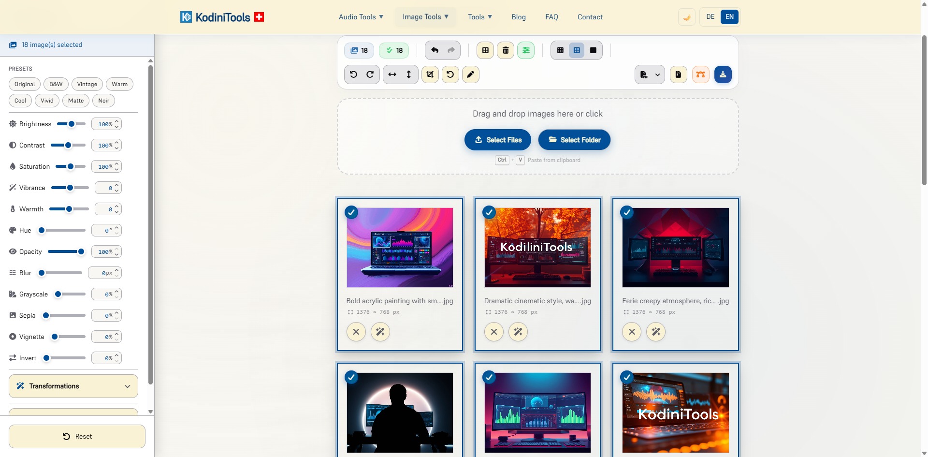Open the Contact page
This screenshot has height=457, width=928.
(590, 17)
